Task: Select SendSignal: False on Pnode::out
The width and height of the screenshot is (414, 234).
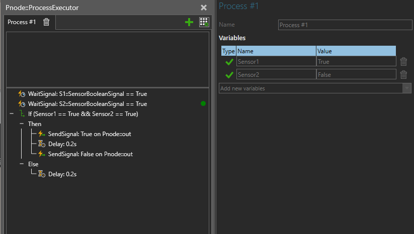Action: pos(91,154)
